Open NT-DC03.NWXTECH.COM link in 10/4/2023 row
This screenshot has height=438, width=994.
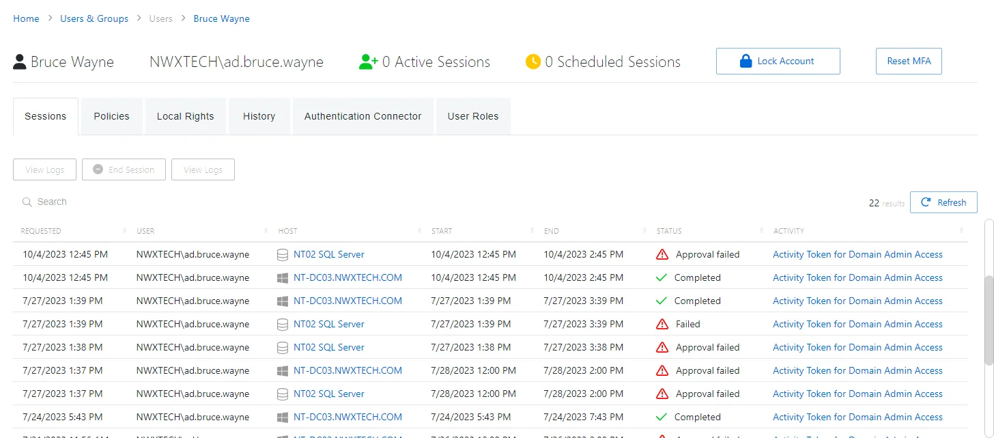pyautogui.click(x=347, y=277)
